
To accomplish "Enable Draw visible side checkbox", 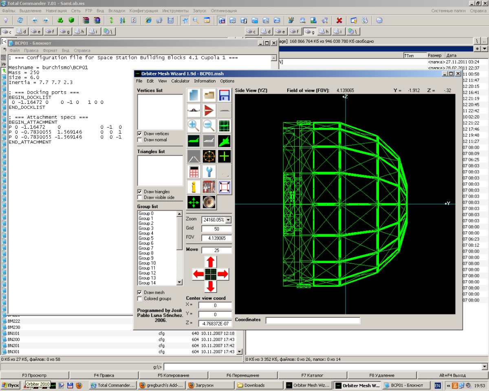I will (140, 198).
